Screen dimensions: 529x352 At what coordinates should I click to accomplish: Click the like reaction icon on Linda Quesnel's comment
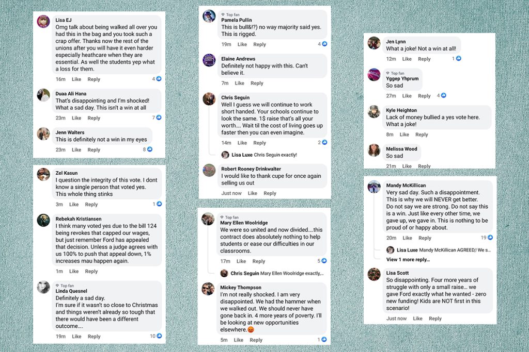coord(159,336)
